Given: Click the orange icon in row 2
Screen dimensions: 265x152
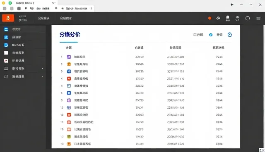Looking at the screenshot, I should coord(69,64).
